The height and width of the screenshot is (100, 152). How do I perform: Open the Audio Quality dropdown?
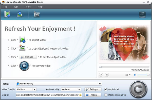(79, 89)
